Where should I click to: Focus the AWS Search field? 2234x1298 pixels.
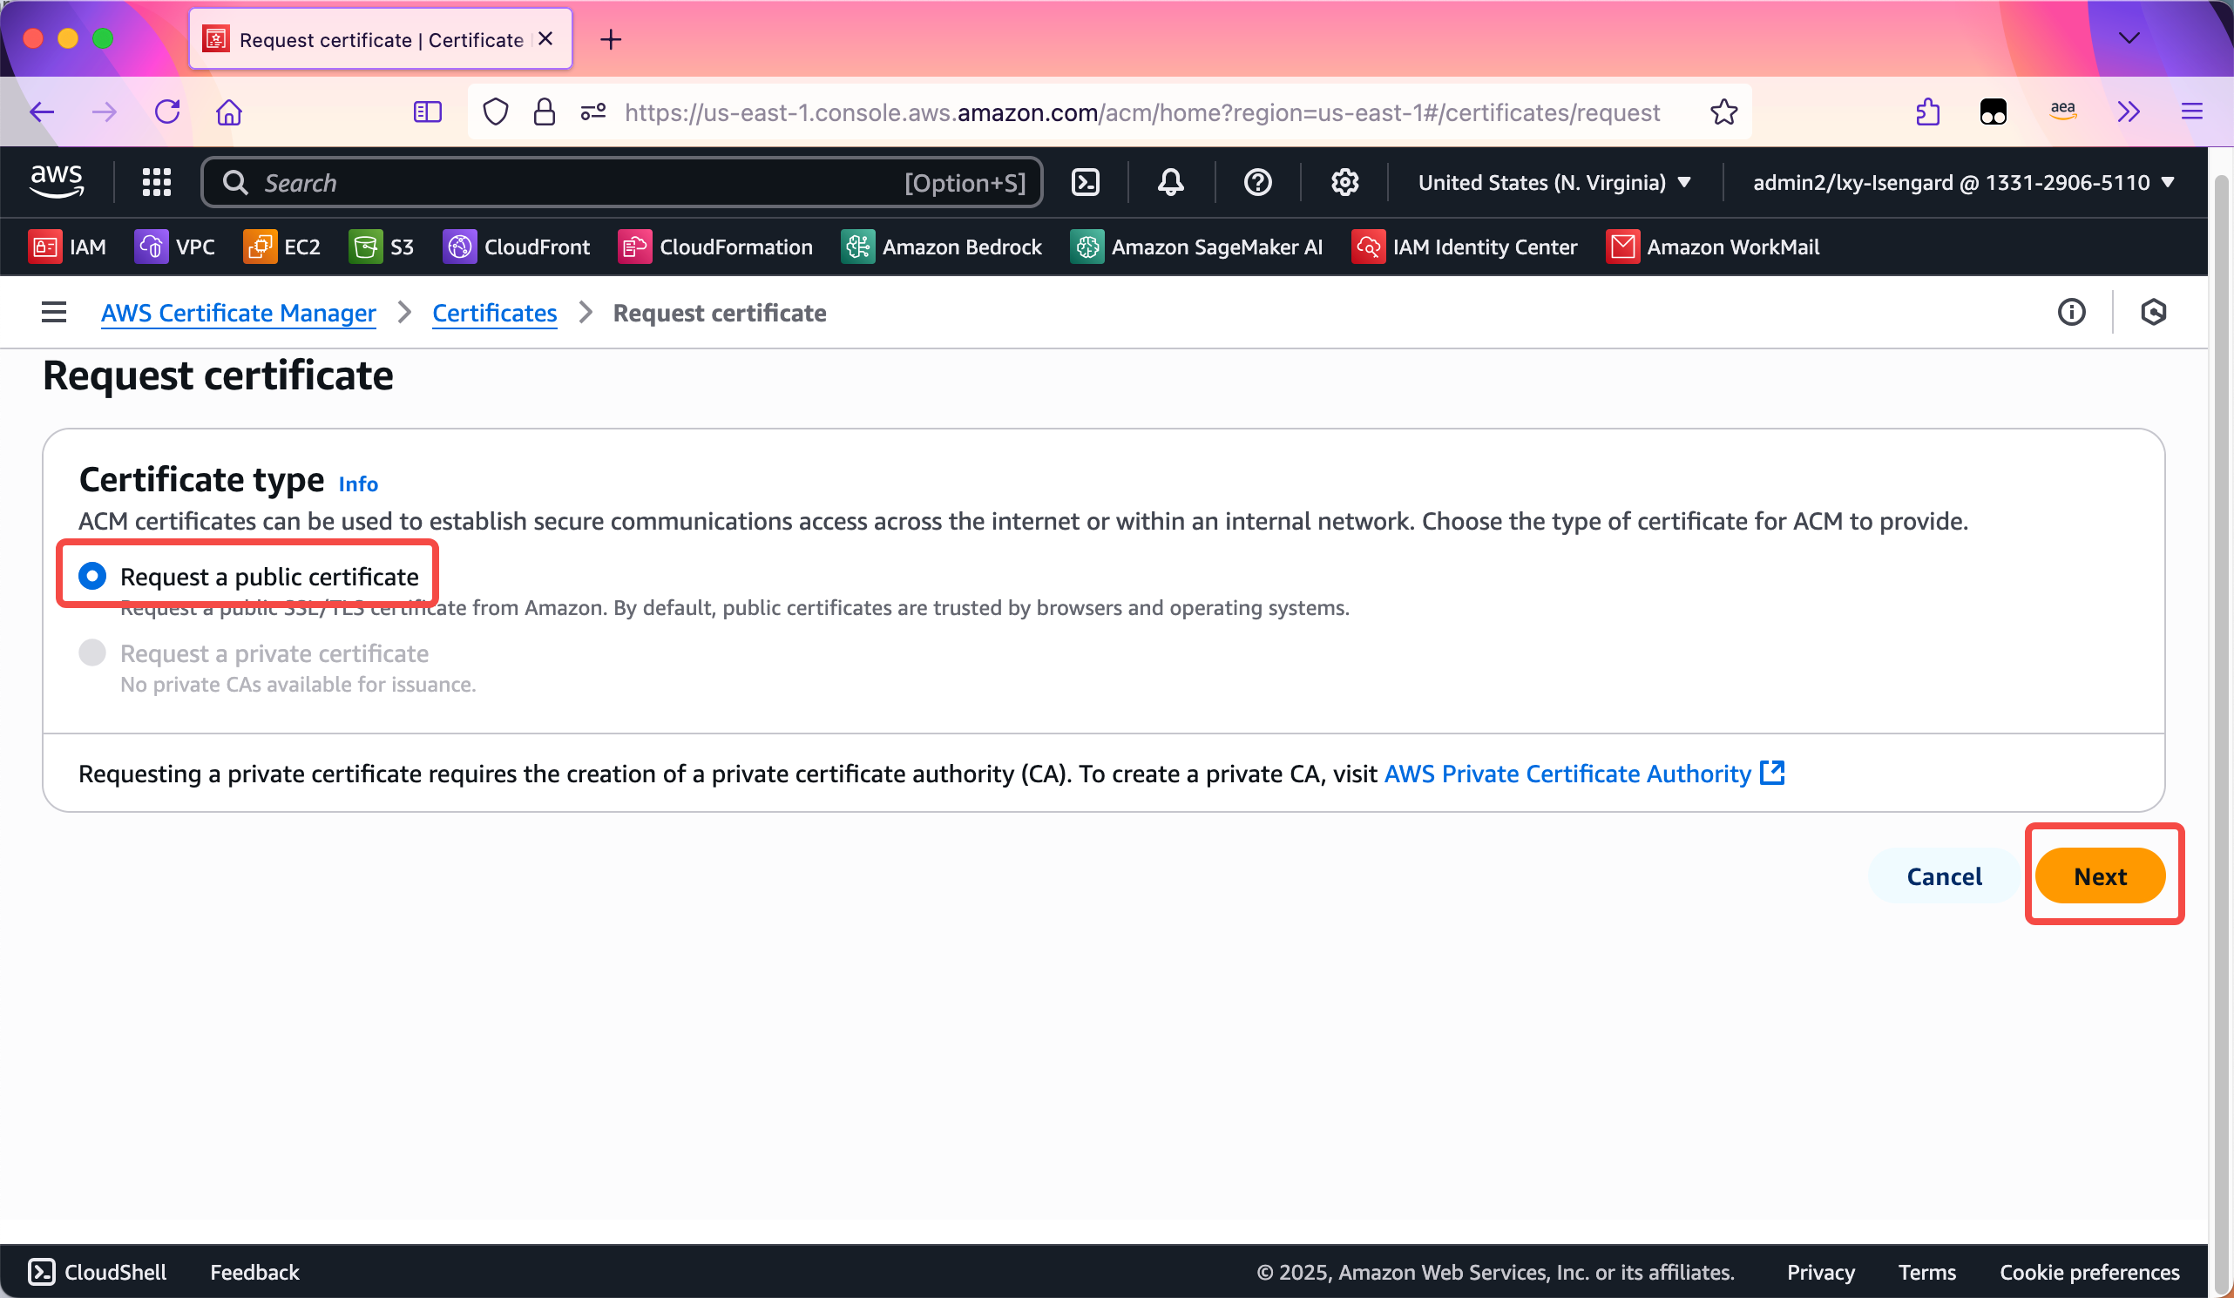[x=621, y=183]
